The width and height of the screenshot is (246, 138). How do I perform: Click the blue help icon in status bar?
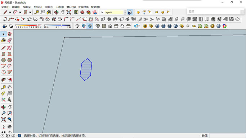pos(19,135)
